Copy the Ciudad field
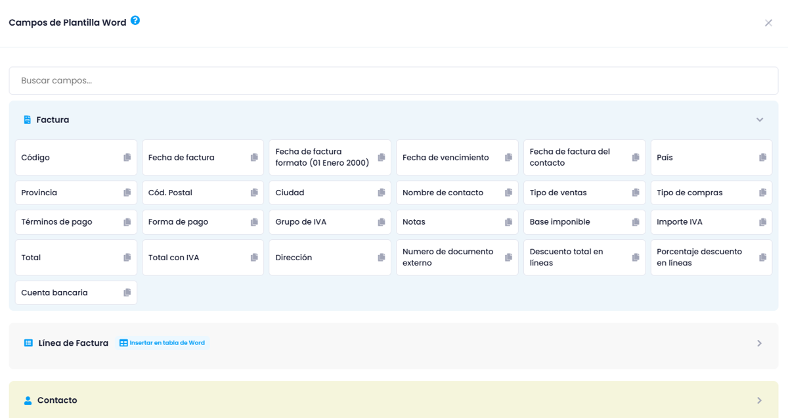The image size is (788, 418). click(x=382, y=193)
